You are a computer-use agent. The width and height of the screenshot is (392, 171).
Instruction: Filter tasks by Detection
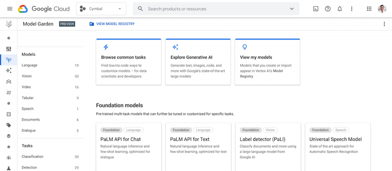point(50,167)
